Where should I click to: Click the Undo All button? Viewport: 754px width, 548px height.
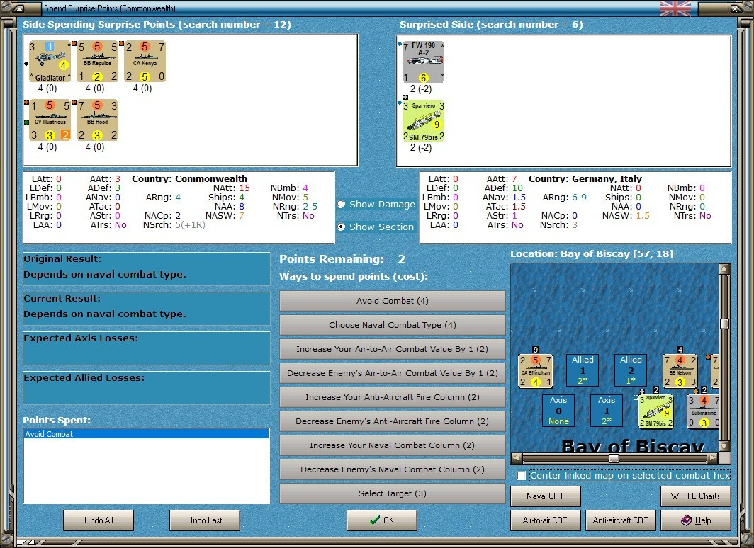point(99,520)
